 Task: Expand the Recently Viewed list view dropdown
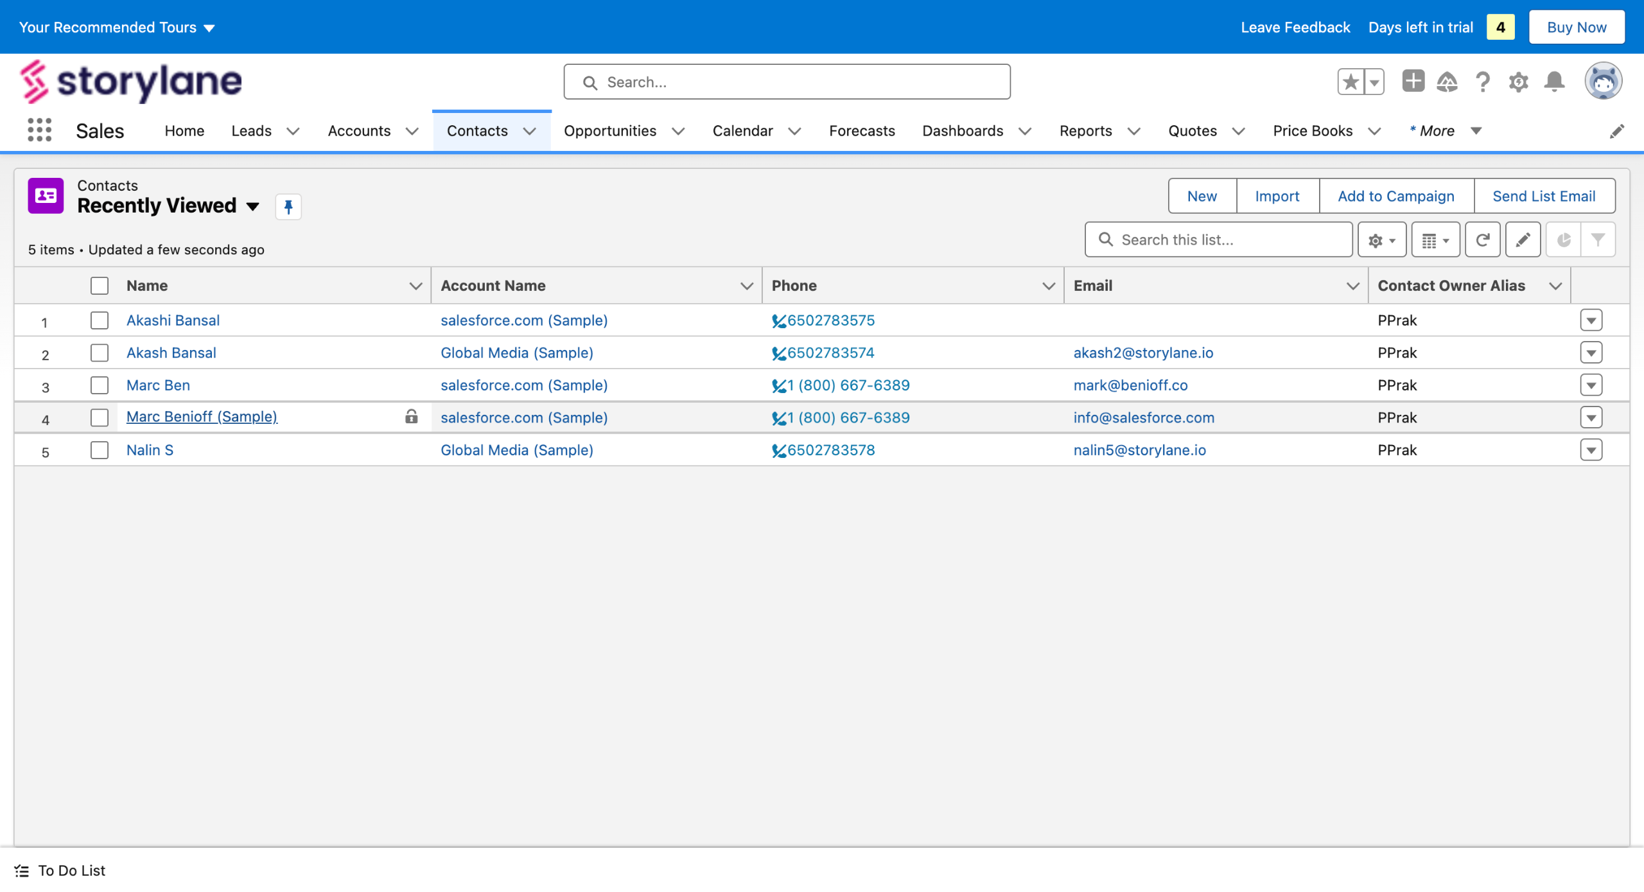(x=253, y=206)
